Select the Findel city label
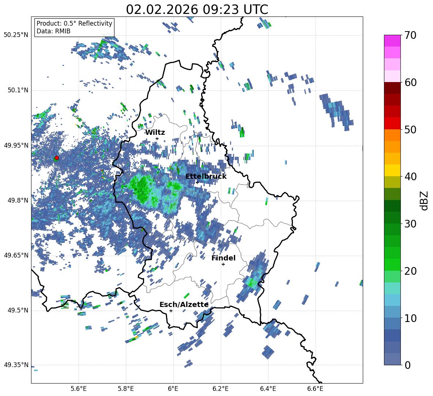 click(x=223, y=258)
